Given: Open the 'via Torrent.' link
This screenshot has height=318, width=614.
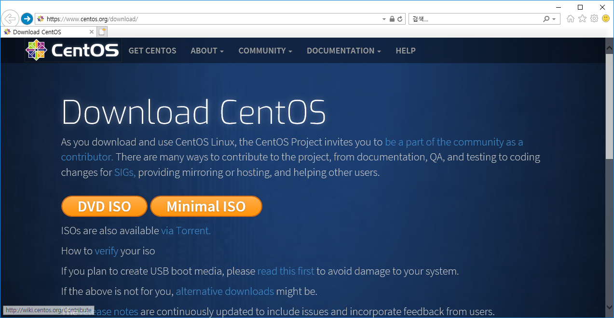Looking at the screenshot, I should (x=186, y=231).
